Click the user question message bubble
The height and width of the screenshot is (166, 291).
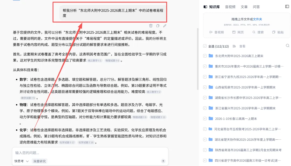113,13
